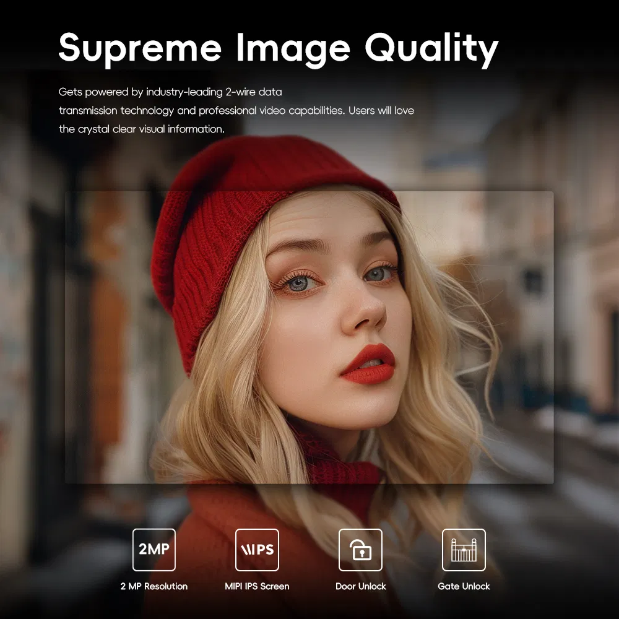
Task: Click the unlocked padlock symbol inside its rounded box
Action: click(x=361, y=550)
